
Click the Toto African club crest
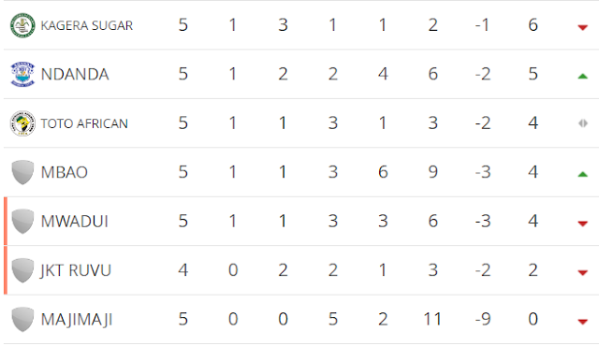coord(22,123)
